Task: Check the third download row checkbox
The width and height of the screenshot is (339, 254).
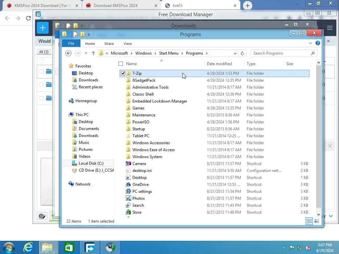Action: pyautogui.click(x=41, y=98)
